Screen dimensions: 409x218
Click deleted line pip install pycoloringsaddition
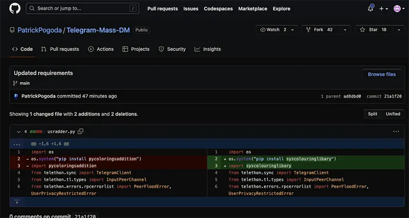[x=108, y=159]
